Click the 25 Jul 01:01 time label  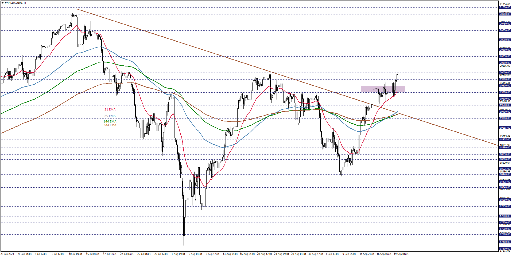point(144,254)
